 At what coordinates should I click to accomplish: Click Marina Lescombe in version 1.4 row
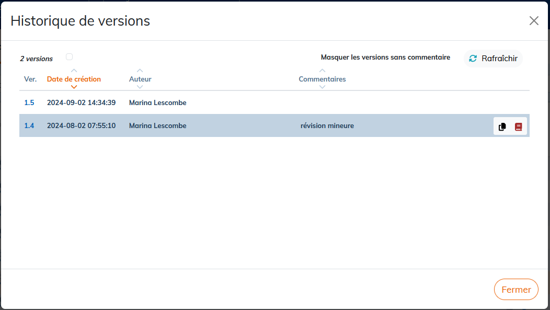coord(157,125)
